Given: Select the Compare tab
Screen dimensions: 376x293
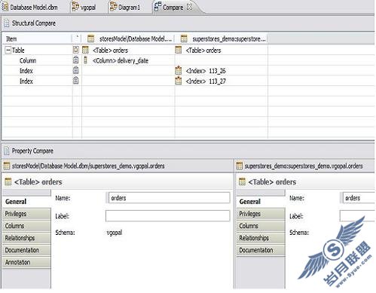Looking at the screenshot, I should [x=173, y=8].
